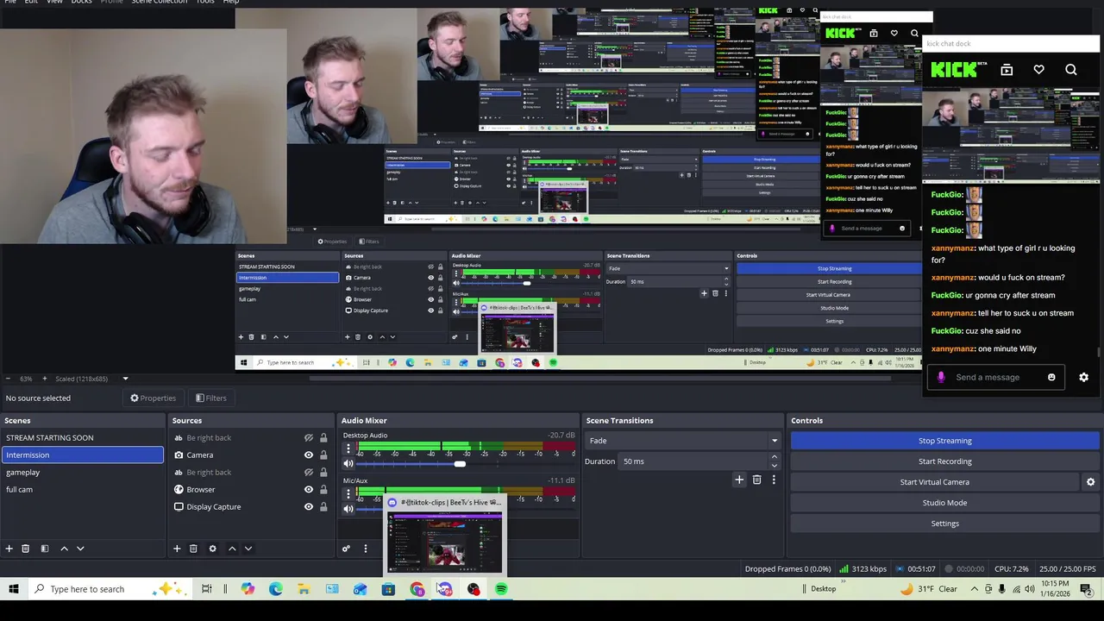
Task: Add a new scene in Scenes panel
Action: click(9, 549)
